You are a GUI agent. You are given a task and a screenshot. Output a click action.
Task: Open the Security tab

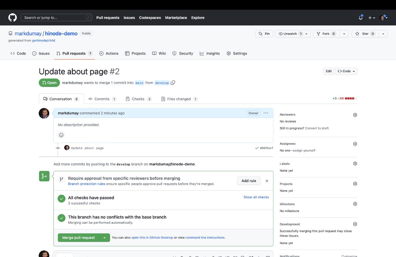(x=183, y=53)
